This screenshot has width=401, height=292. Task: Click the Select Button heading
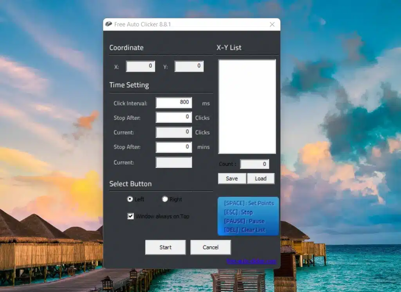pyautogui.click(x=130, y=184)
